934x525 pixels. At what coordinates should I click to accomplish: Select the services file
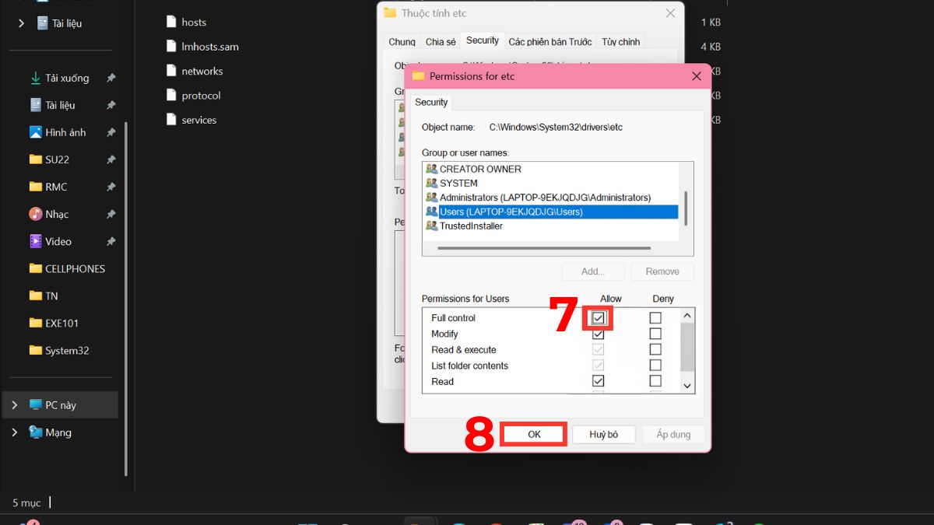(199, 120)
